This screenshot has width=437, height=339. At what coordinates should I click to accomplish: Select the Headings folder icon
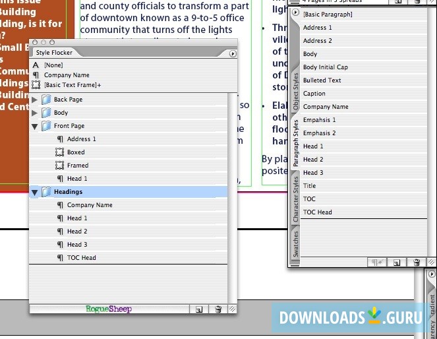coord(46,191)
